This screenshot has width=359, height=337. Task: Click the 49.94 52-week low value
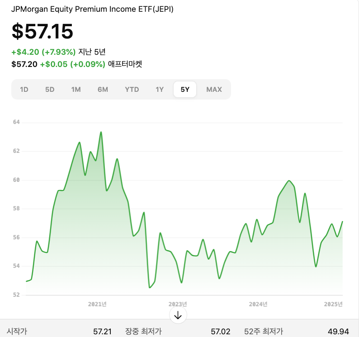(338, 332)
